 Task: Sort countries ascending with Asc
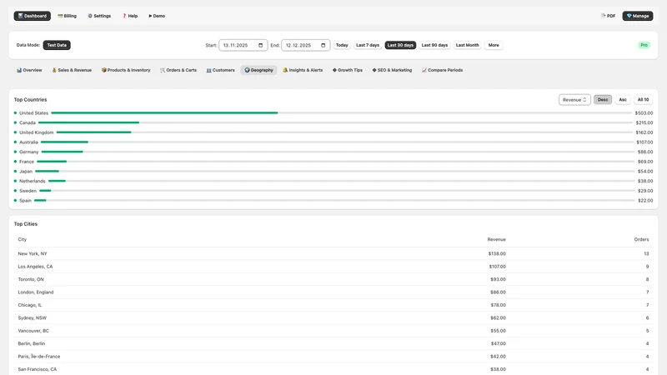[x=623, y=99]
